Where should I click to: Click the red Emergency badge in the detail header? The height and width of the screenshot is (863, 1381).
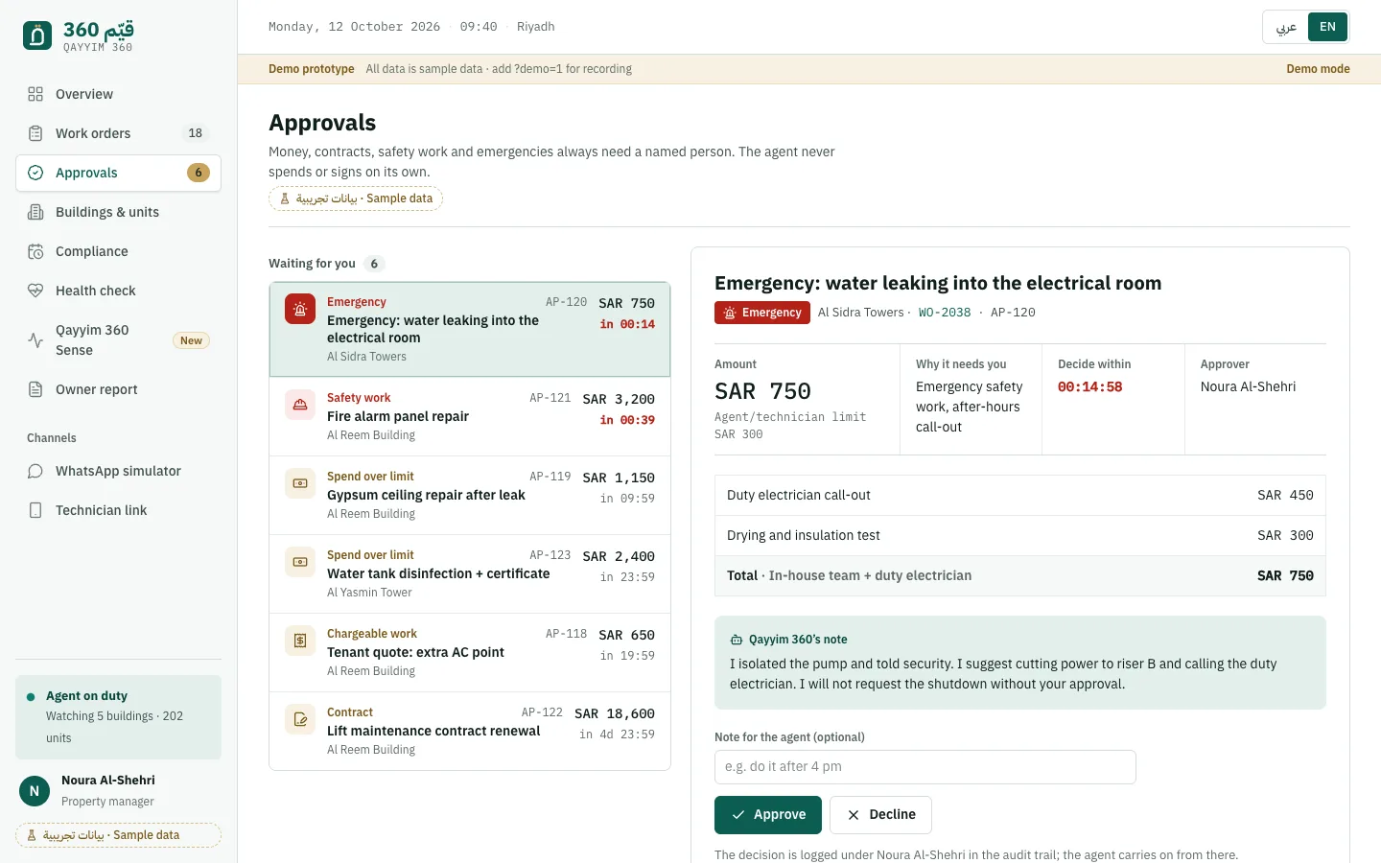pyautogui.click(x=762, y=313)
